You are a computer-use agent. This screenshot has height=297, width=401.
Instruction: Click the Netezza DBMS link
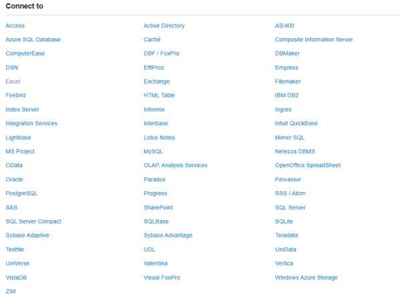click(295, 151)
